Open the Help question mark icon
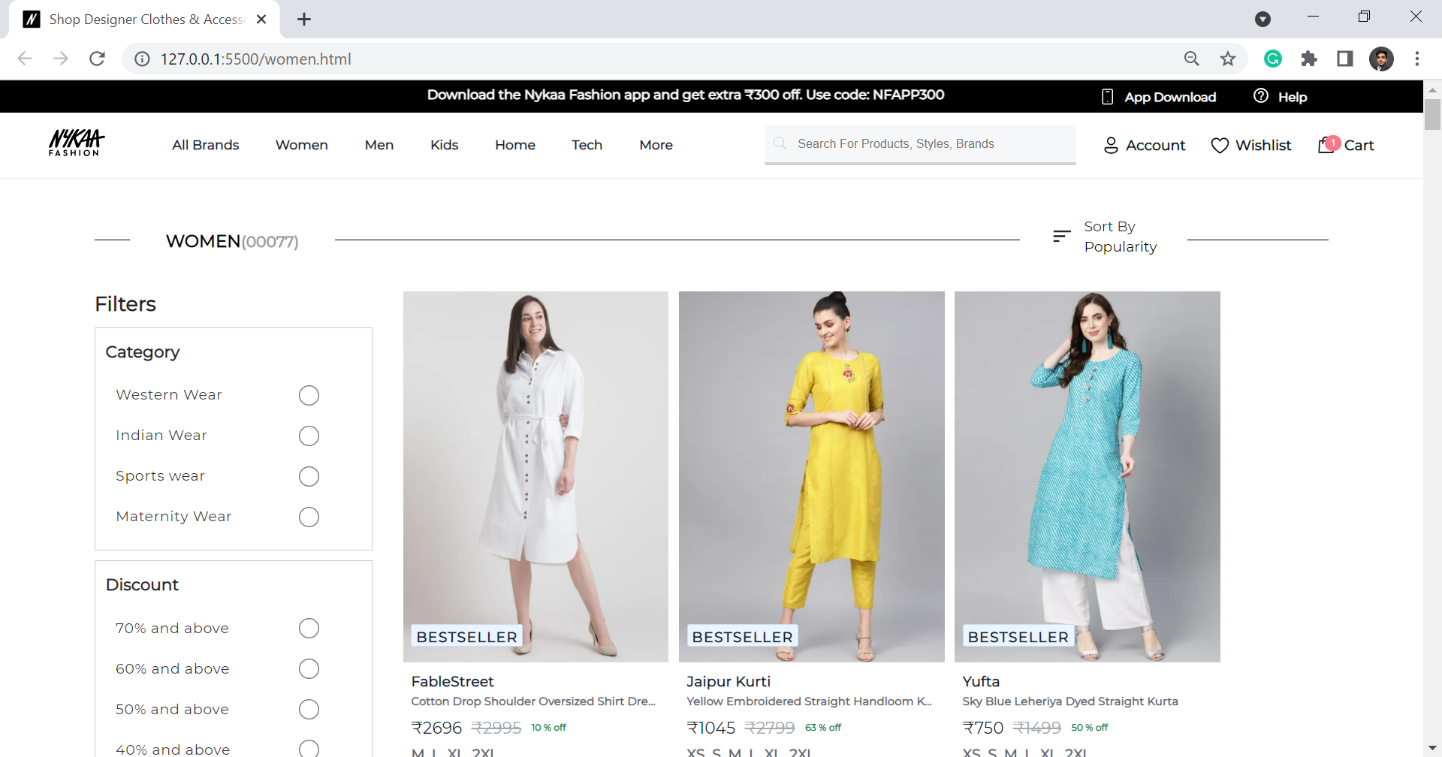Screen dimensions: 1442x757 pos(1260,95)
